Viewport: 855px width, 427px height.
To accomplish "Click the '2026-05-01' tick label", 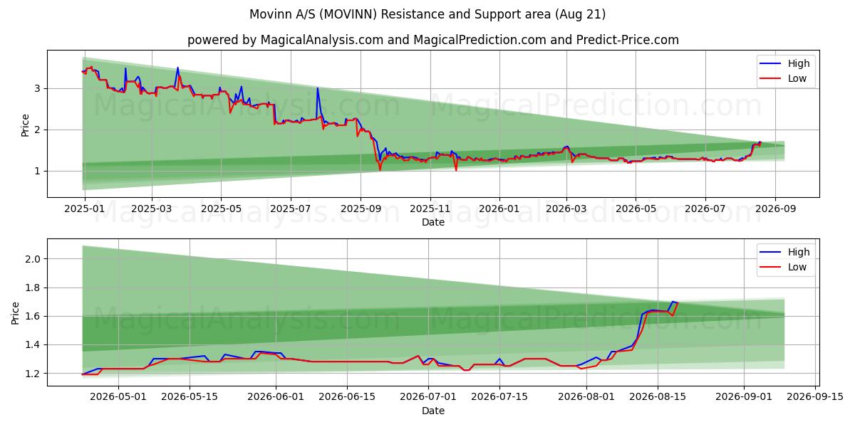I will point(118,397).
